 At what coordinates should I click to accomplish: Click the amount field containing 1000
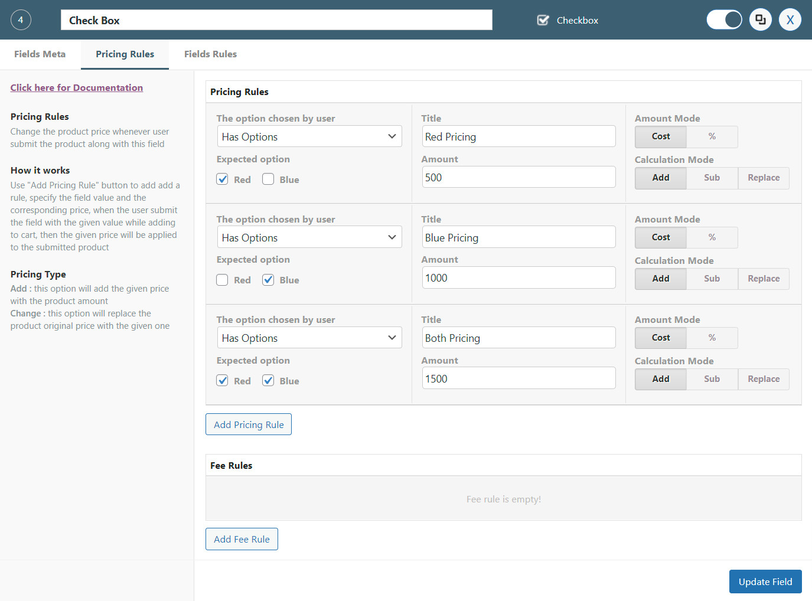click(518, 277)
